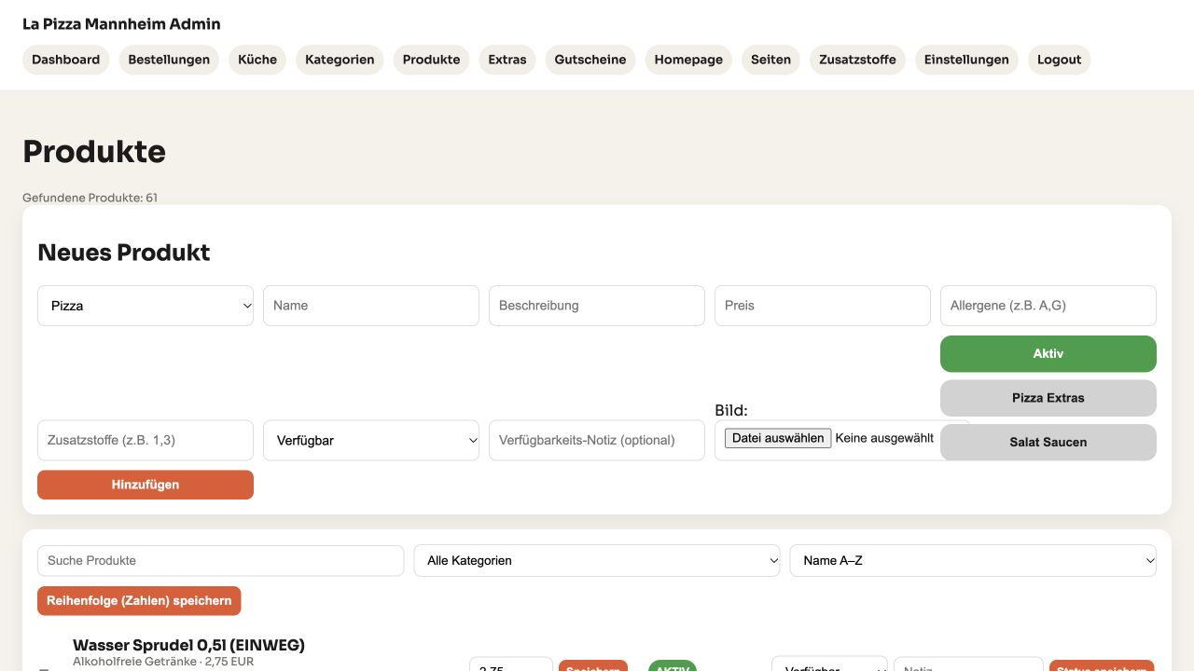Open the Dashboard menu item

click(65, 60)
